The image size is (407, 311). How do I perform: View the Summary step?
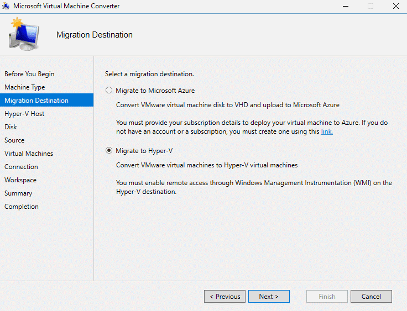(18, 193)
